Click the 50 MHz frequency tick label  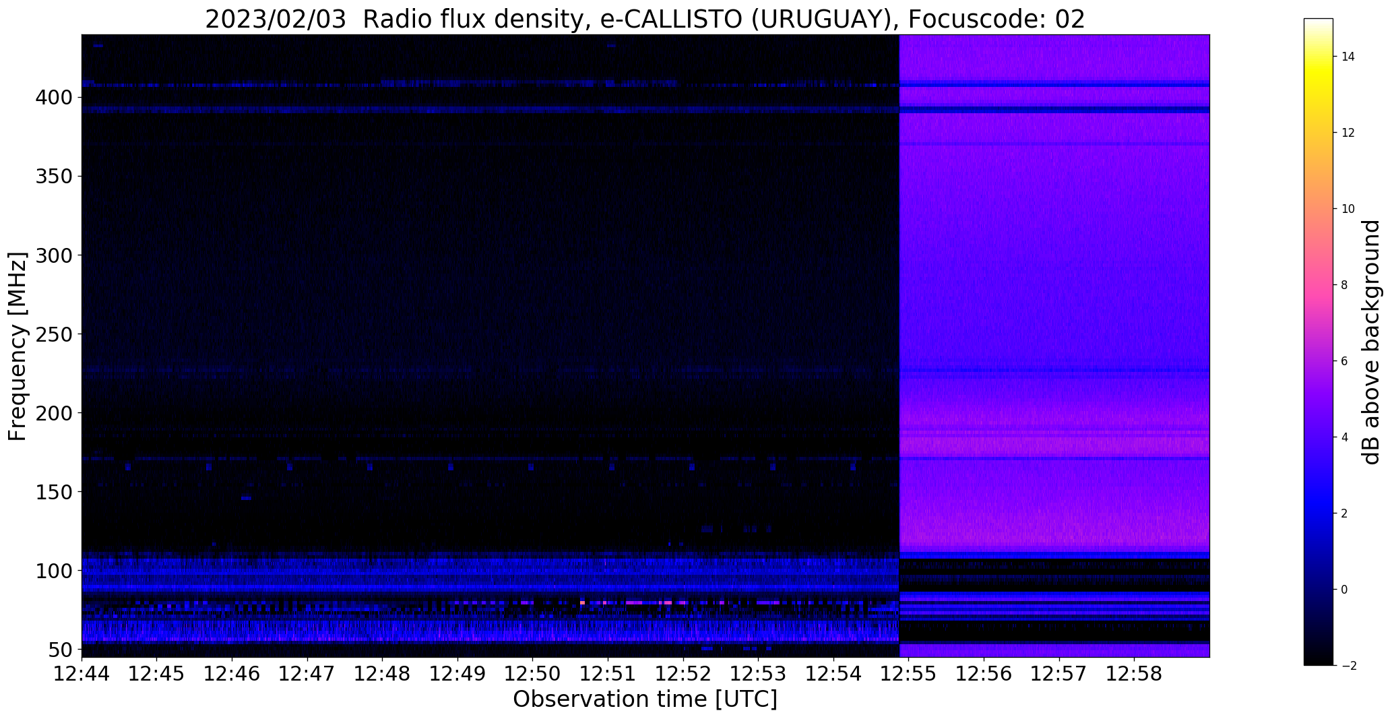pos(61,650)
